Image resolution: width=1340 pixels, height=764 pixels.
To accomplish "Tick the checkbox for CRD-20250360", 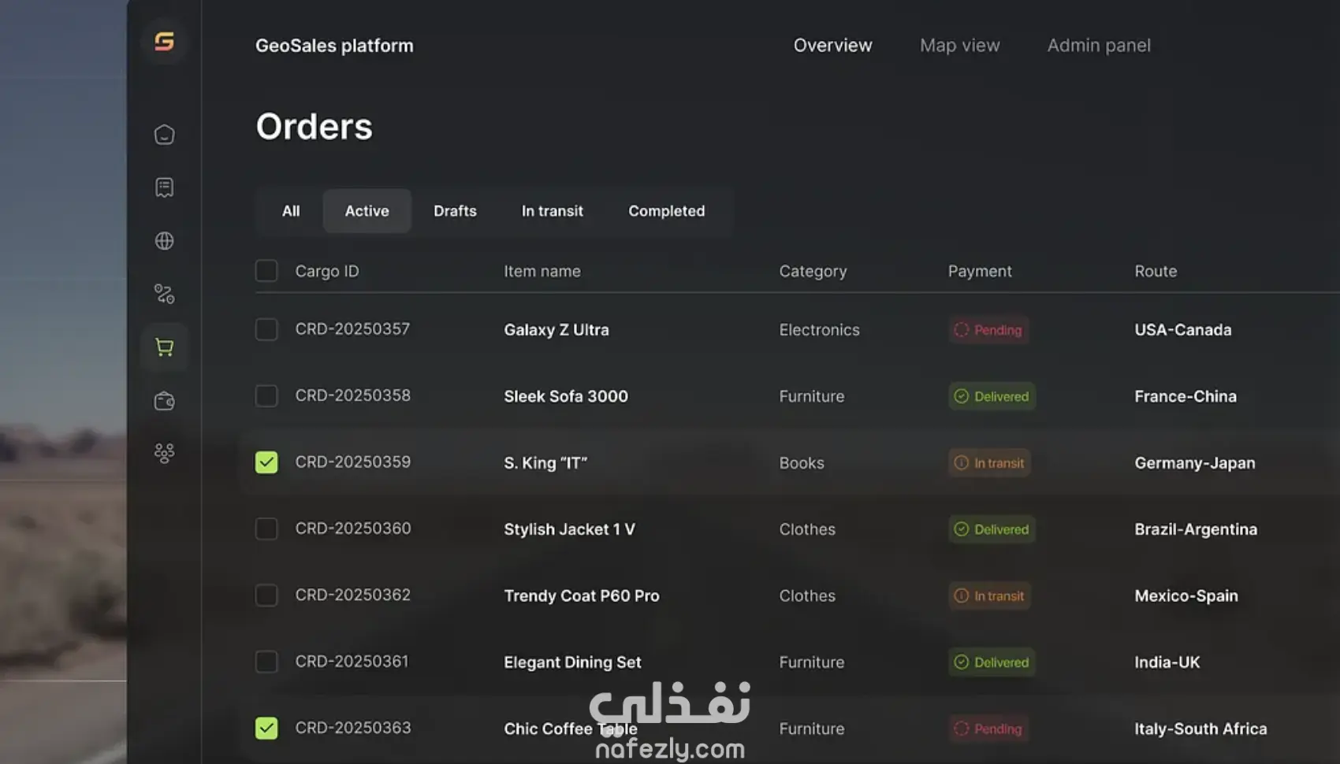I will point(266,528).
